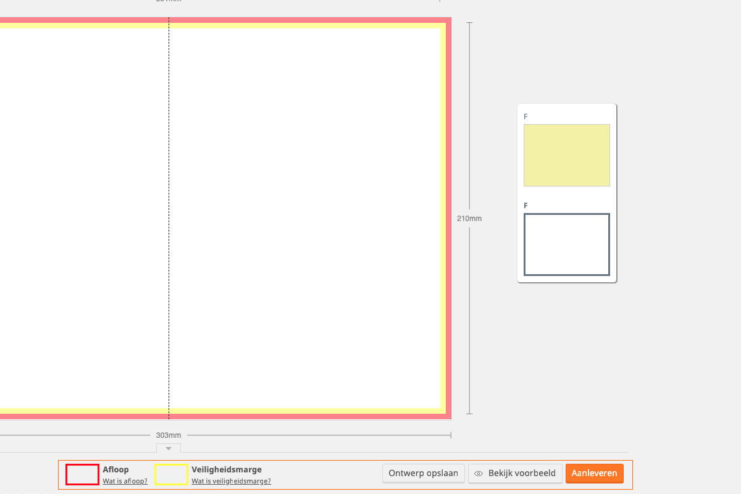This screenshot has width=741, height=494.
Task: Open 'Wat is veiligheidsmarge?' link
Action: click(x=231, y=481)
